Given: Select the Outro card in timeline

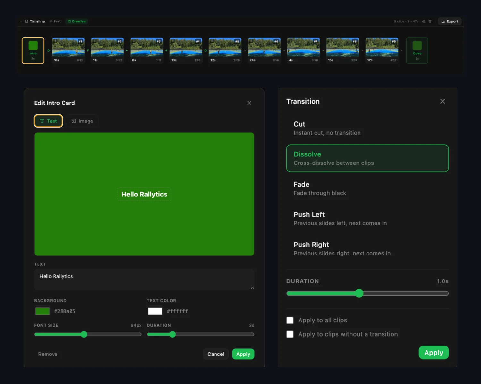Looking at the screenshot, I should pyautogui.click(x=417, y=51).
